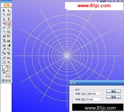This screenshot has width=124, height=112.
Task: Select the Gradient tool
Action: tap(9, 45)
